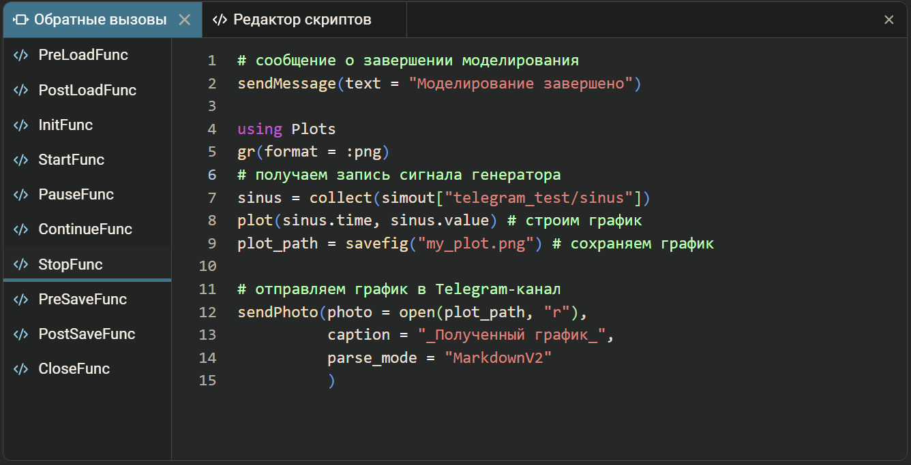
Task: Close the Обратные вызовы tab
Action: click(184, 20)
